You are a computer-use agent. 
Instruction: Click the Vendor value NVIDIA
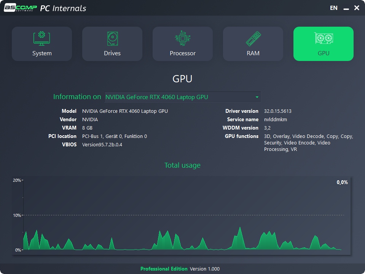point(90,120)
